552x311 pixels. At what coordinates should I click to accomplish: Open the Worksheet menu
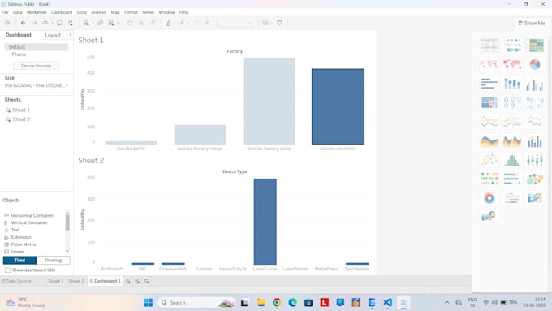pos(37,12)
